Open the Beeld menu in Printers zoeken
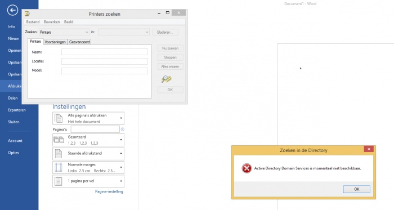394x210 pixels. [x=69, y=22]
